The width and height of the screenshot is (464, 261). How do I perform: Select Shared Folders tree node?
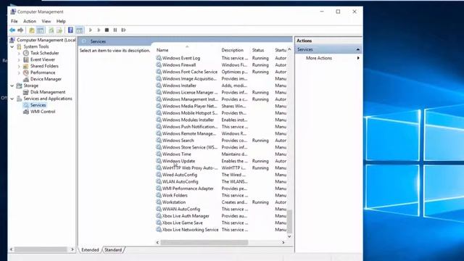[x=44, y=66]
